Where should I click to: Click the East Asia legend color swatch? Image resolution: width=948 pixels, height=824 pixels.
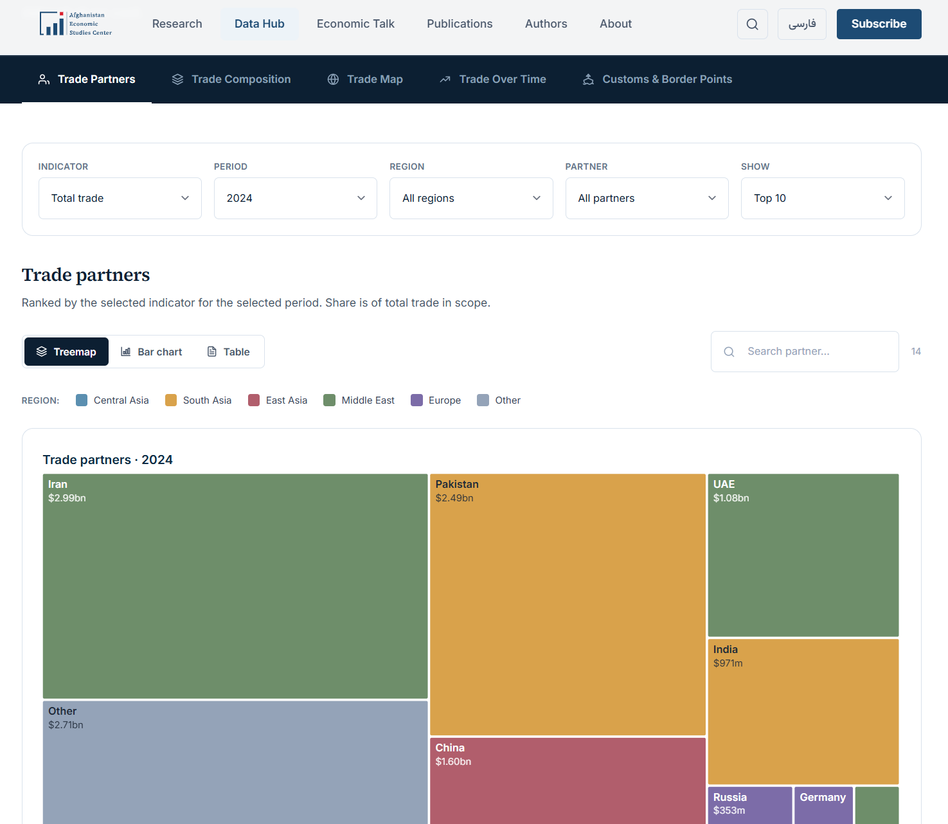click(254, 400)
